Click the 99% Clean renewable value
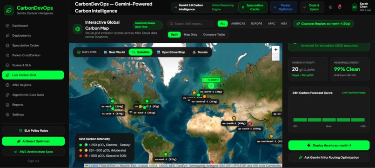The width and height of the screenshot is (375, 168). pyautogui.click(x=347, y=69)
